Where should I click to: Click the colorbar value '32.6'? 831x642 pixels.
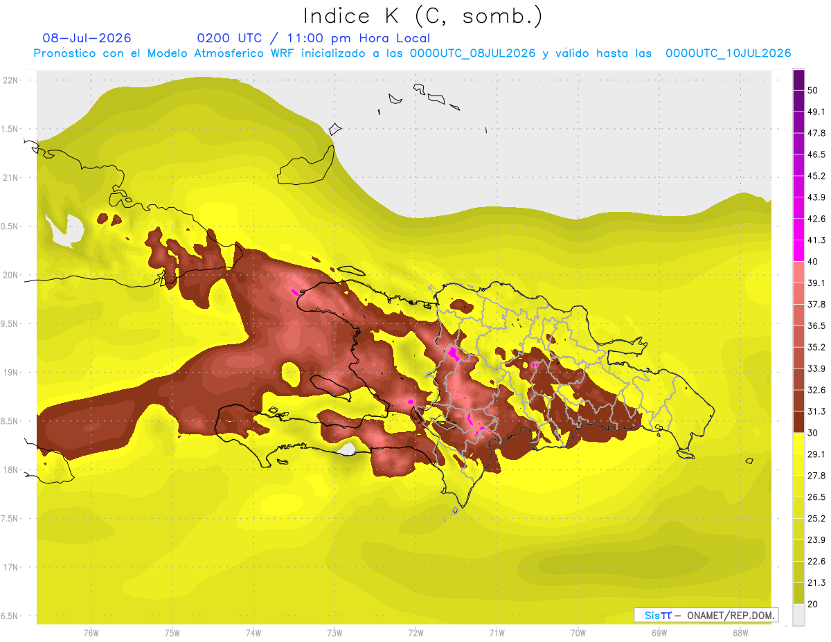tap(816, 390)
